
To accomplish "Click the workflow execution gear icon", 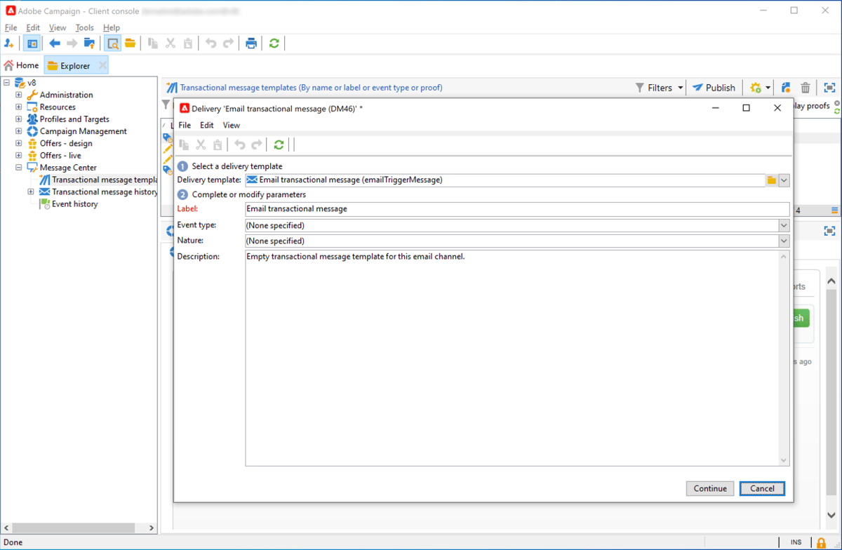I will 754,87.
